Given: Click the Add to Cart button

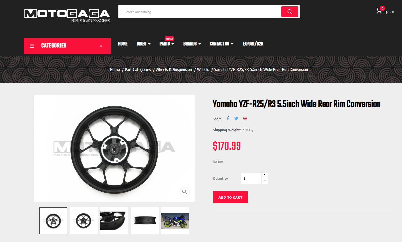Looking at the screenshot, I should (x=230, y=197).
